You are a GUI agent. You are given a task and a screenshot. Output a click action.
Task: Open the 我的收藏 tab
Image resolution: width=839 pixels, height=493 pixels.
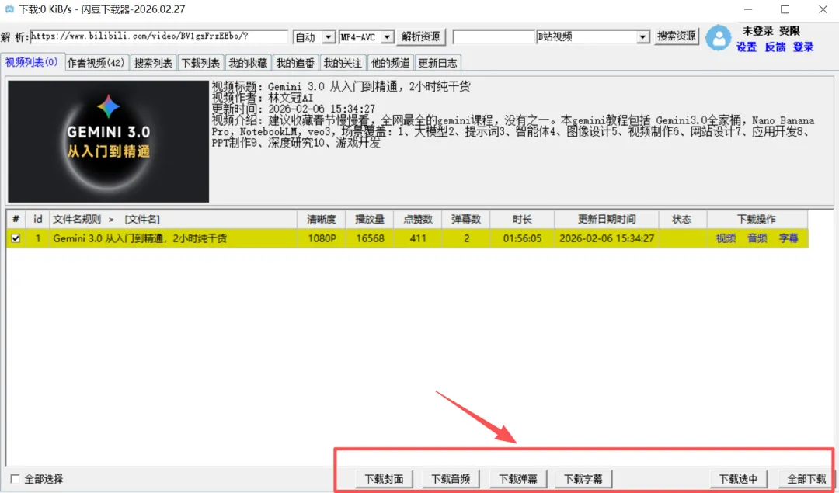(249, 63)
